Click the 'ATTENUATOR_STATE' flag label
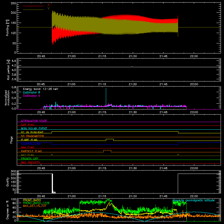The height and width of the screenshot is (224, 224). click(34, 121)
